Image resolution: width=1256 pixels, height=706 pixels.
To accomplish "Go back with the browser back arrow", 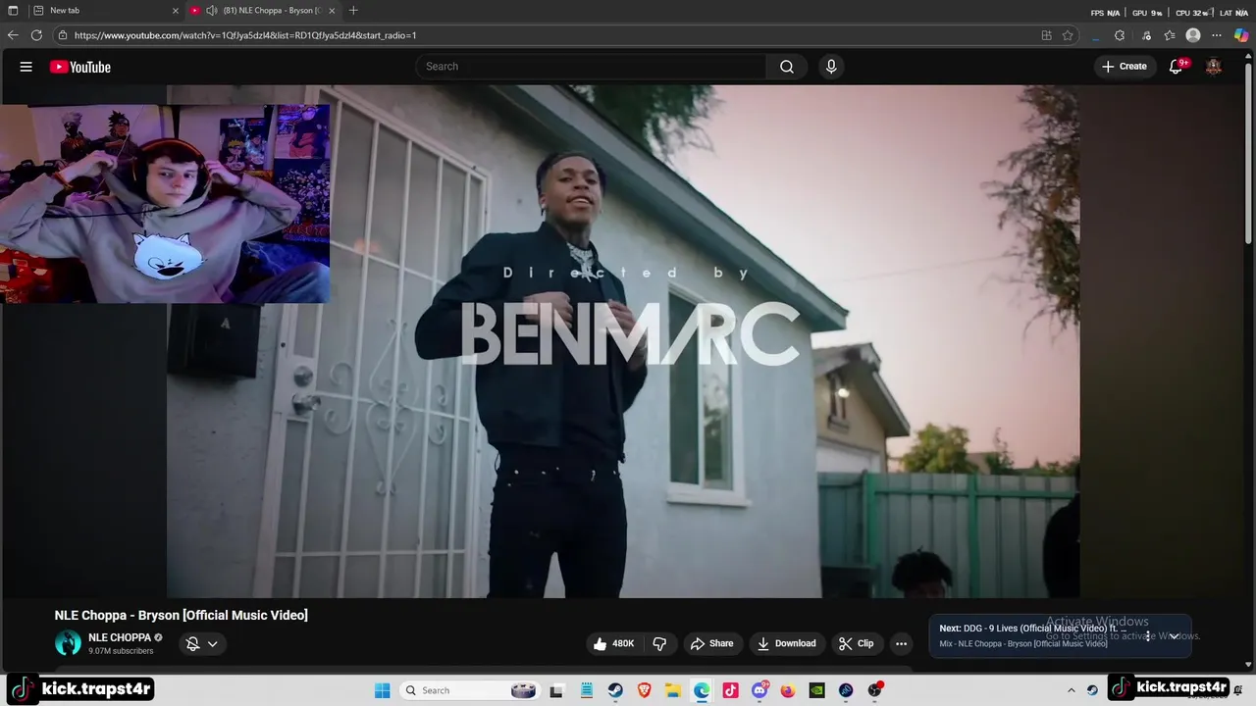I will (x=13, y=35).
